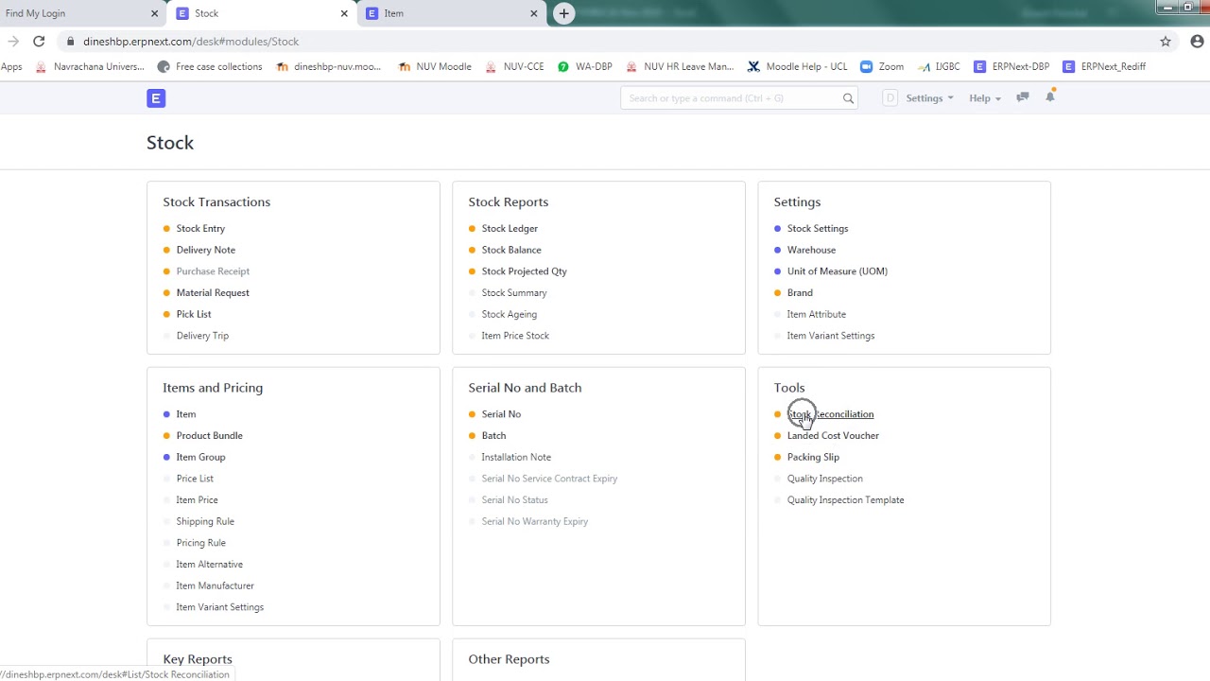Open the Chrome profile avatar icon
1210x681 pixels.
click(1197, 42)
